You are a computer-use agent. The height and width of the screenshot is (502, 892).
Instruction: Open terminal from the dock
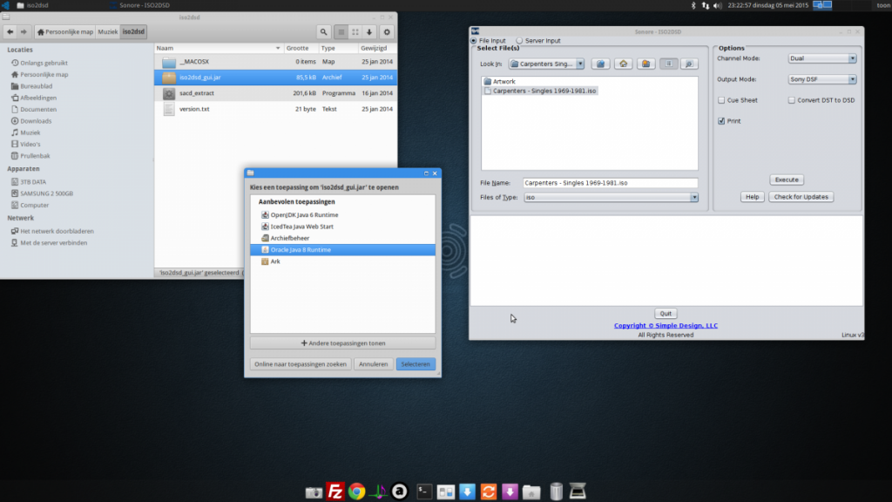424,492
